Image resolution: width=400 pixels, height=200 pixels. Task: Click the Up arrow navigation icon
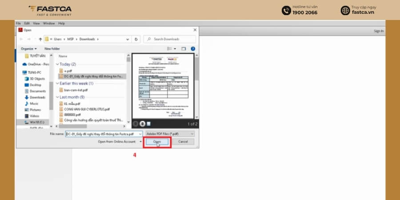click(x=40, y=39)
